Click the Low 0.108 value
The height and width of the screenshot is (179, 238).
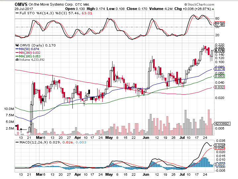tap(116, 9)
